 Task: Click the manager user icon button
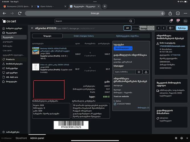[146, 72]
